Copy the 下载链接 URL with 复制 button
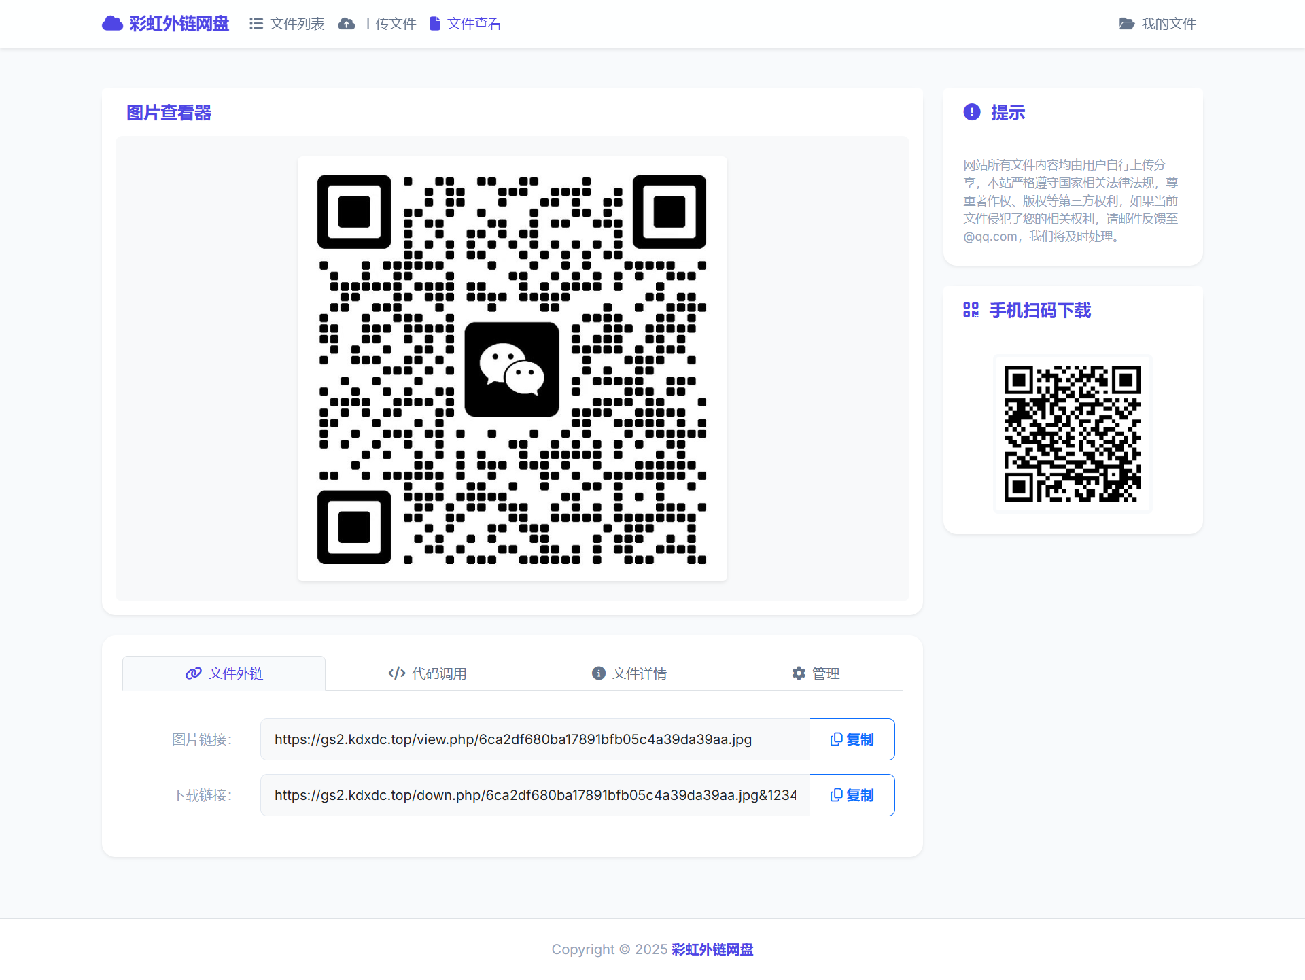 coord(852,795)
